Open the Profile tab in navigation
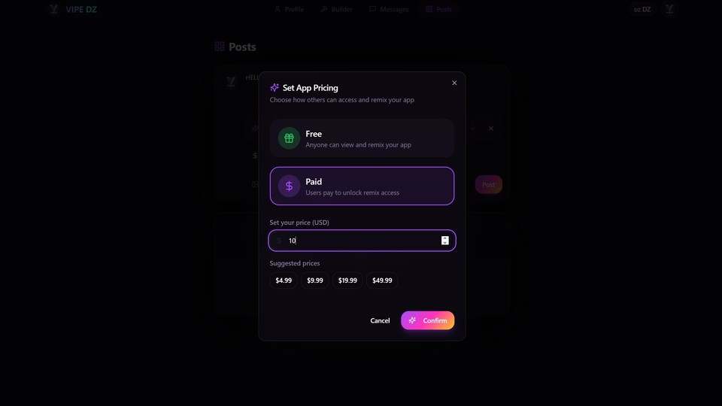Image resolution: width=722 pixels, height=406 pixels. [x=289, y=9]
